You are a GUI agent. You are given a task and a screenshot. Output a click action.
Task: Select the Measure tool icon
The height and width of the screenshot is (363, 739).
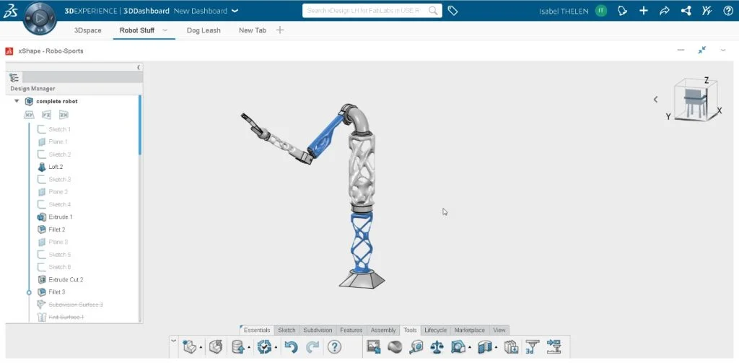(x=416, y=347)
